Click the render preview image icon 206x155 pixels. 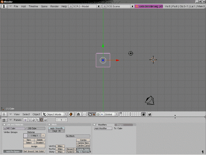[x=150, y=114]
